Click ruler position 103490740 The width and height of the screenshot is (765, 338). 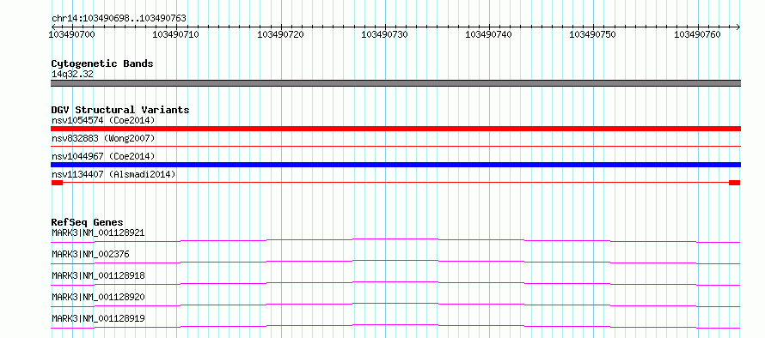[489, 34]
